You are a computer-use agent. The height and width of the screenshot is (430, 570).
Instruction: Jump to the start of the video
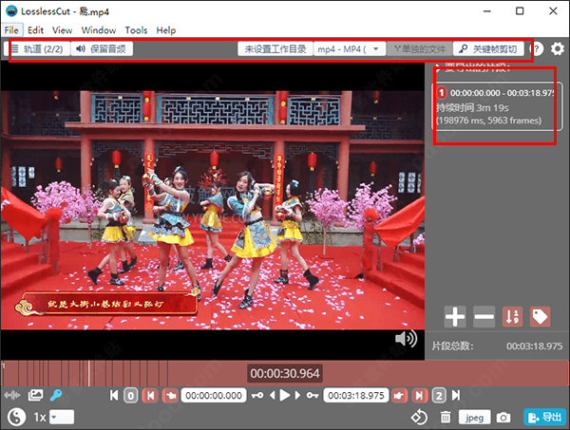[x=114, y=395]
